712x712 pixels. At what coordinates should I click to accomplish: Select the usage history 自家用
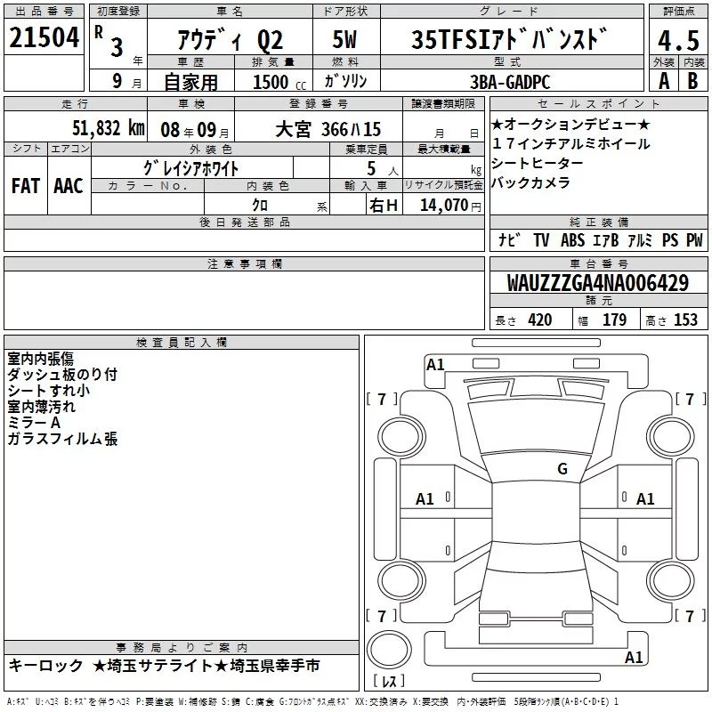click(190, 82)
